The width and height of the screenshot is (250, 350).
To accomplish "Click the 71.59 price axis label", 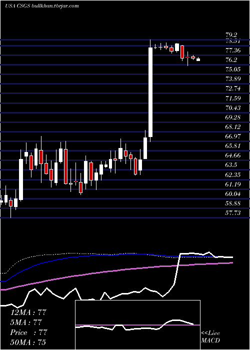I will pos(233,98).
